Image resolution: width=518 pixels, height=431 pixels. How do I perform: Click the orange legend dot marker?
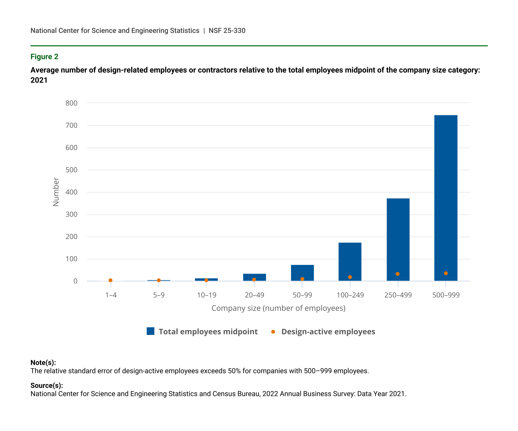point(273,332)
